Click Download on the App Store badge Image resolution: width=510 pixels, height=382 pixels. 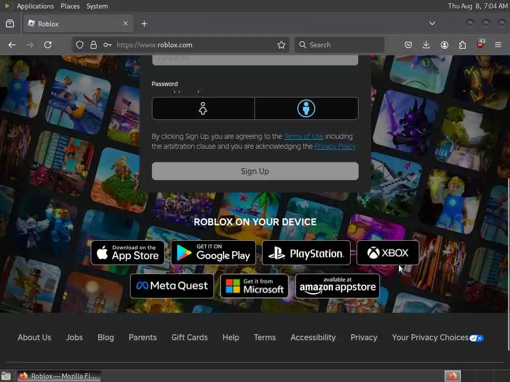pos(128,253)
